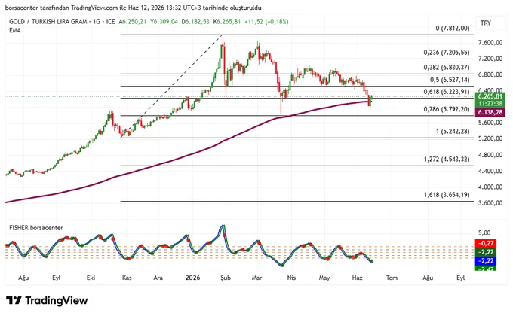Click price axis value 4.000,00
Image resolution: width=513 pixels, height=316 pixels.
[490, 187]
